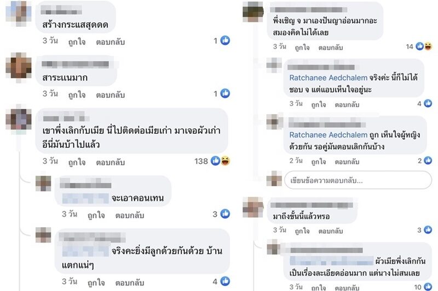Click ตอบกลับ under ถูก เห็นใจผู้หญิงด้วยกัน reply
The height and width of the screenshot is (291, 438).
(x=347, y=162)
